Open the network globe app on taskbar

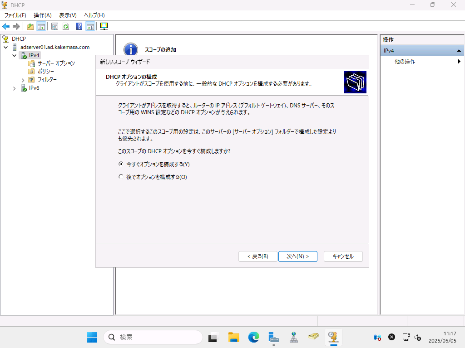point(294,337)
